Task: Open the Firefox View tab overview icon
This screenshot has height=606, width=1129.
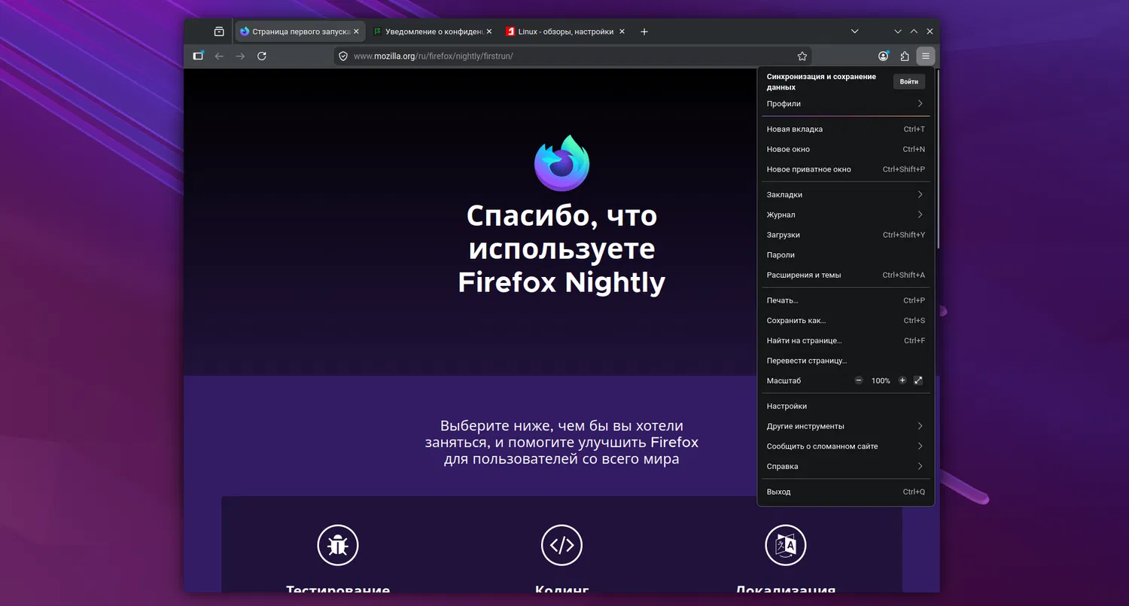Action: click(219, 32)
